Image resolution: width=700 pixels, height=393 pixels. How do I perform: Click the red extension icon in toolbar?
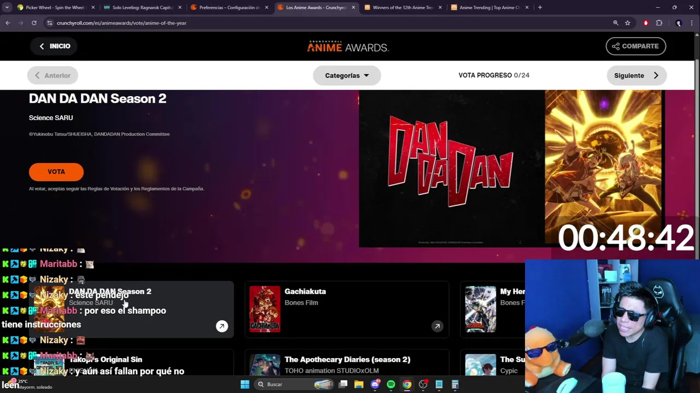click(646, 23)
